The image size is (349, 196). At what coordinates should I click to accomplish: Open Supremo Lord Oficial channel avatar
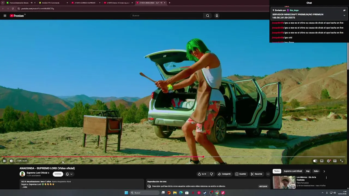tap(22, 174)
